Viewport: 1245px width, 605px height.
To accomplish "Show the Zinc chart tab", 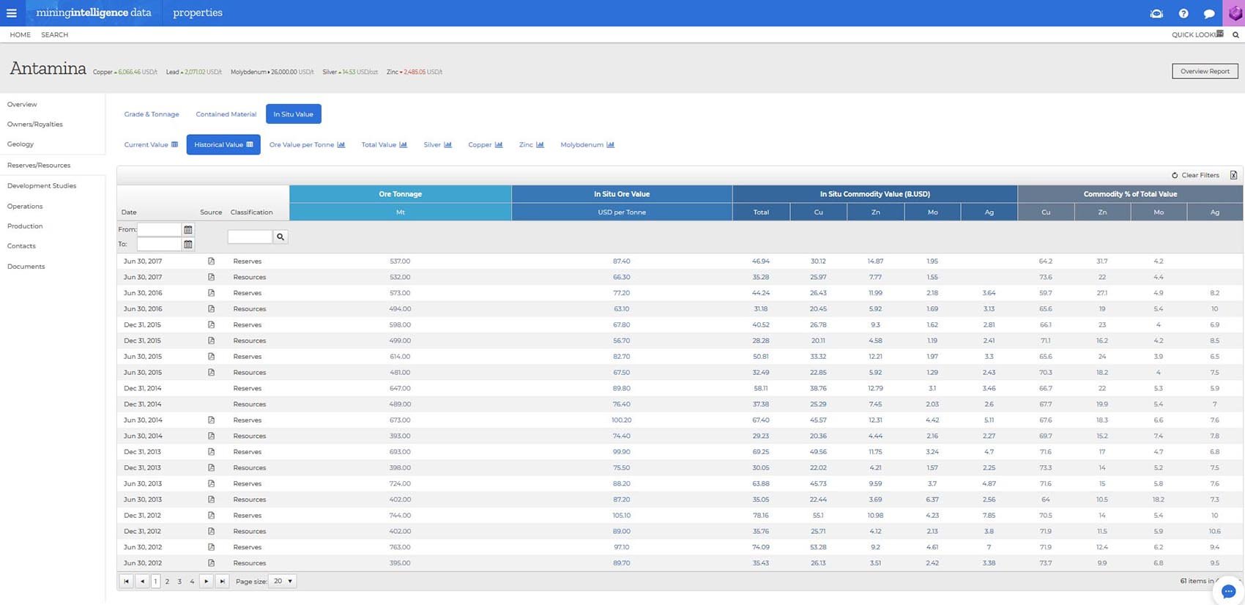I will click(x=532, y=145).
